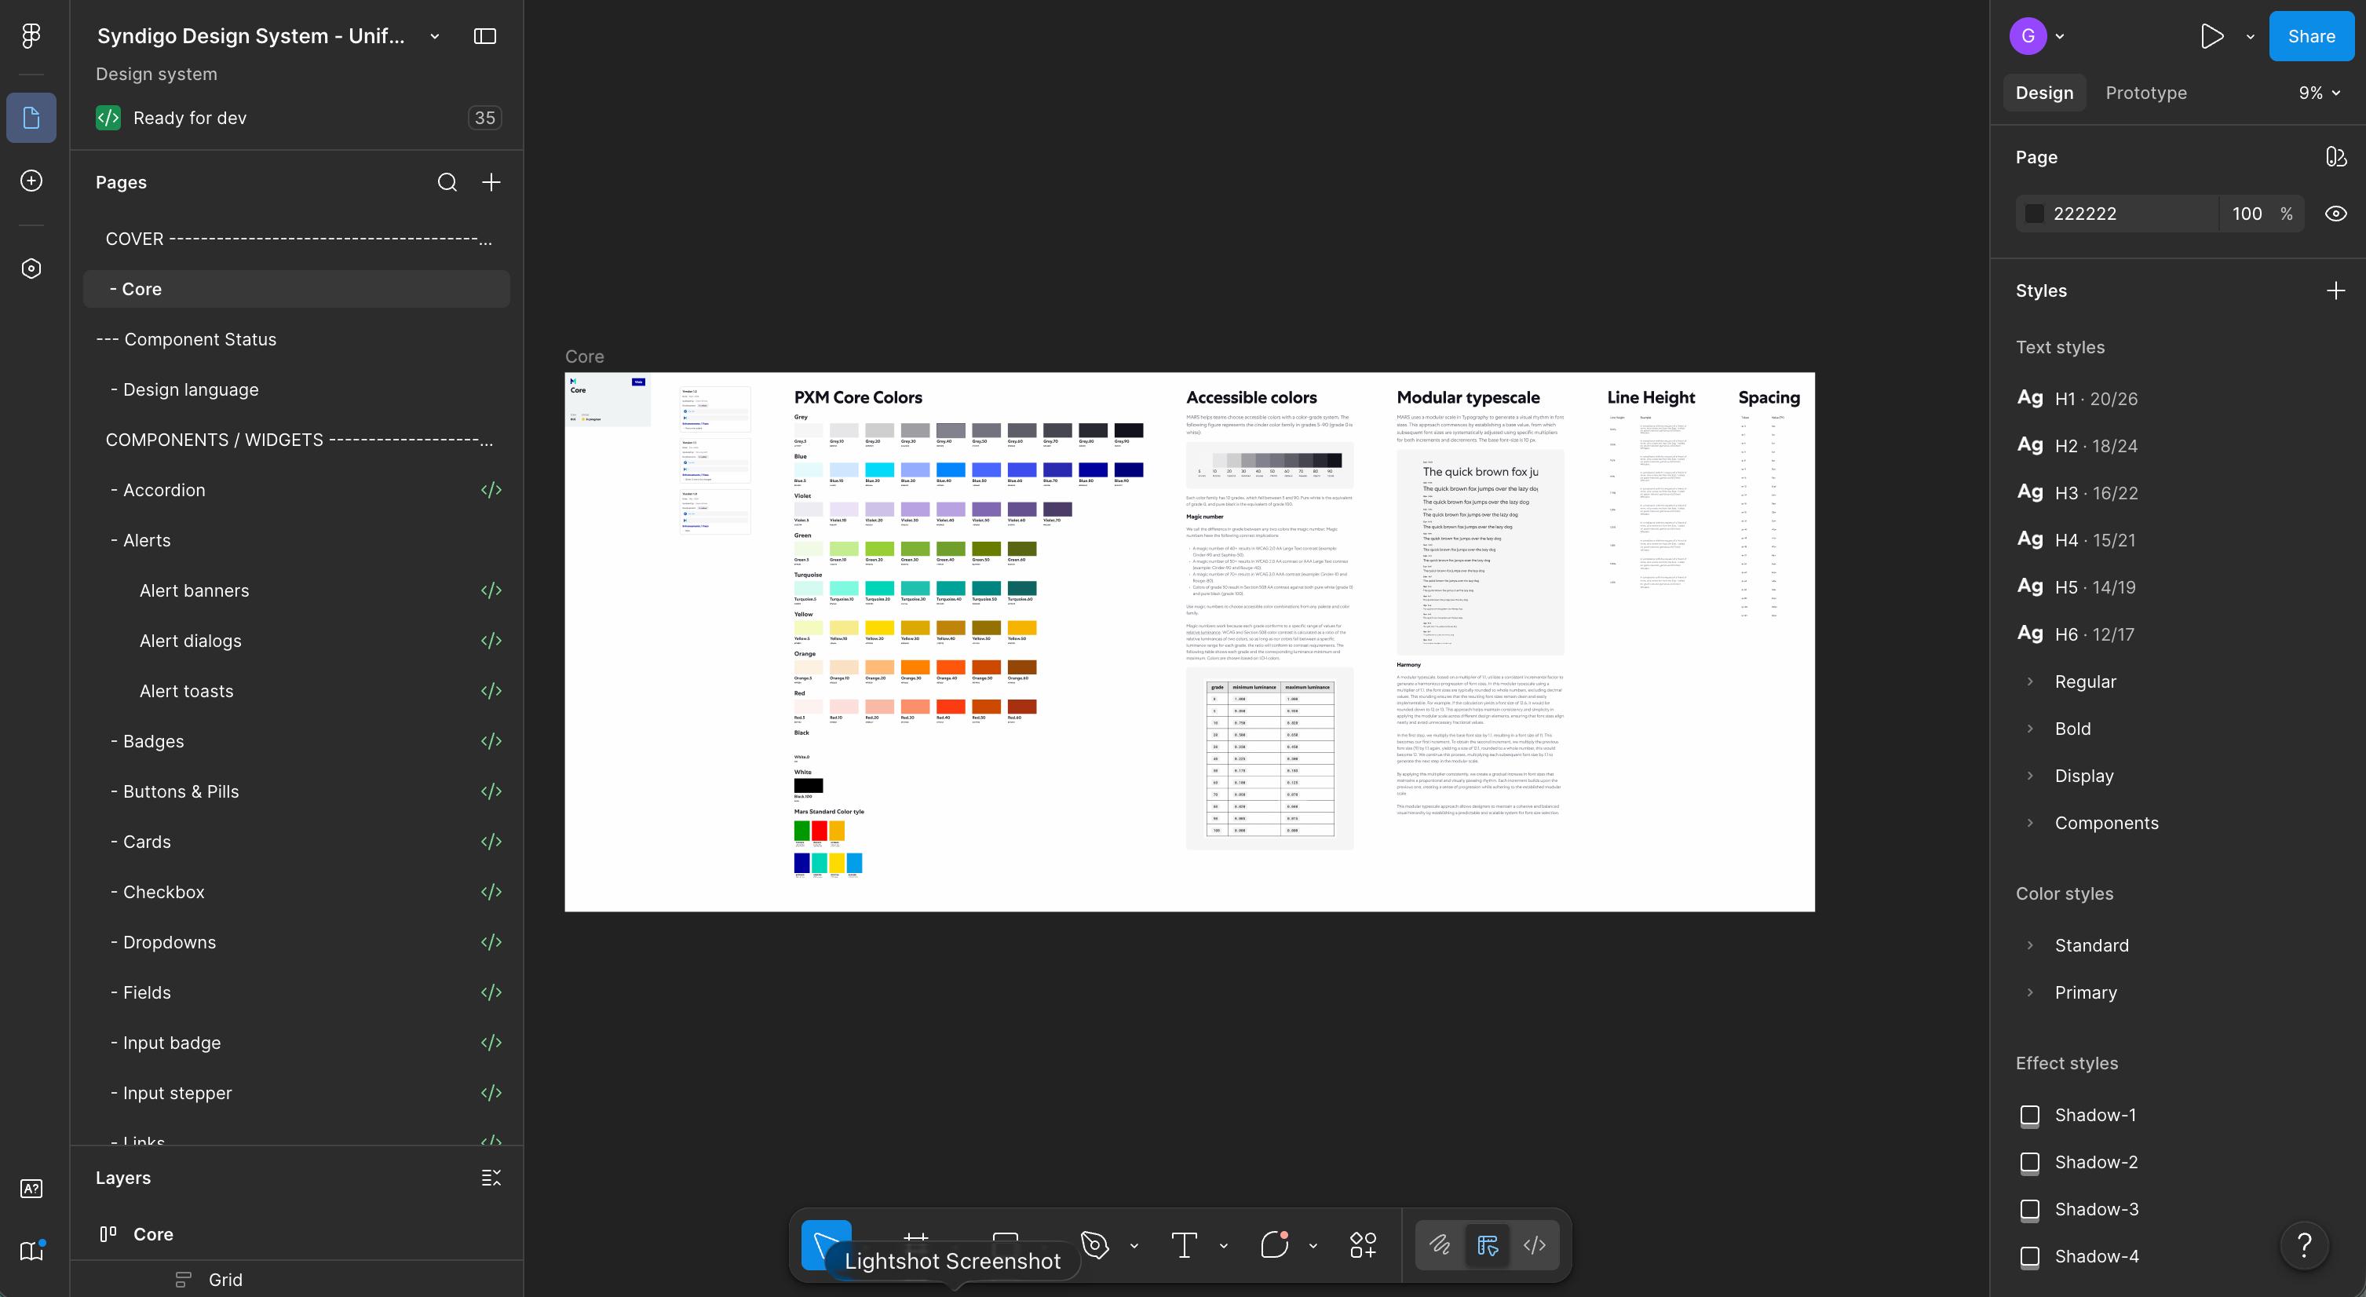Image resolution: width=2366 pixels, height=1297 pixels.
Task: Toggle the sidebar panel layout icon
Action: (485, 36)
